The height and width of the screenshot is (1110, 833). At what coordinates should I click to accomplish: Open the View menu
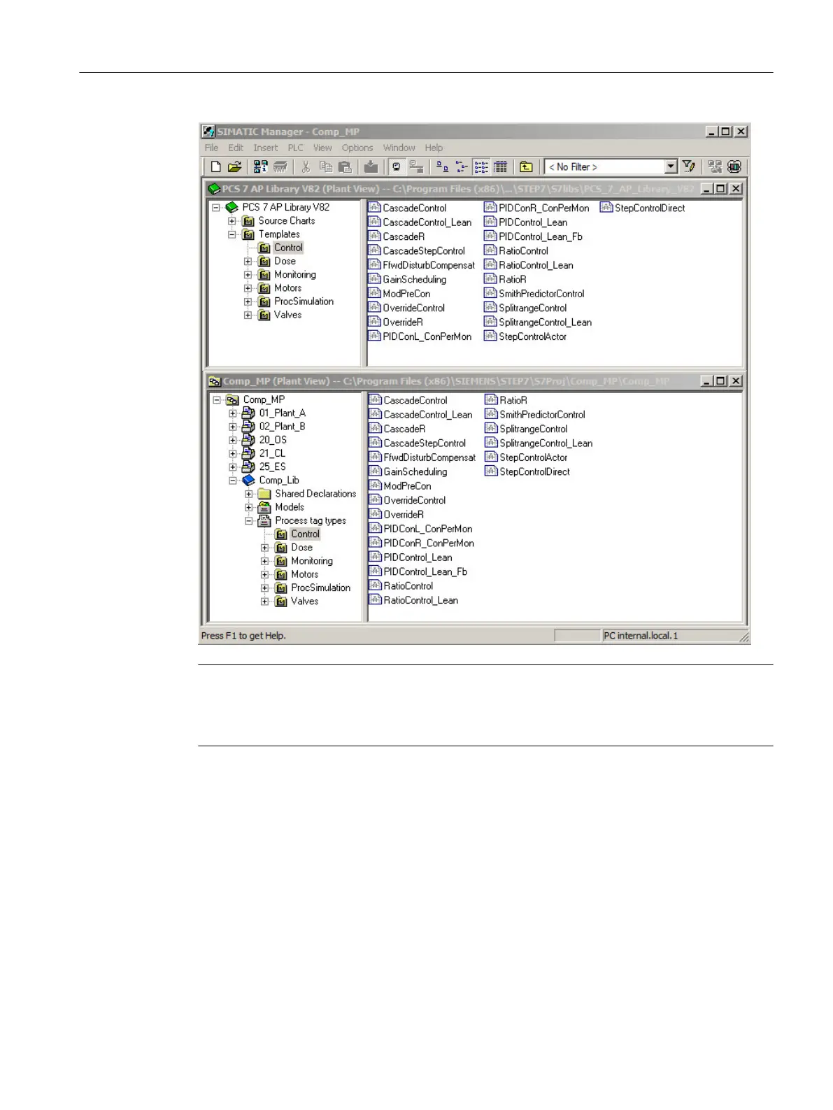(x=322, y=148)
